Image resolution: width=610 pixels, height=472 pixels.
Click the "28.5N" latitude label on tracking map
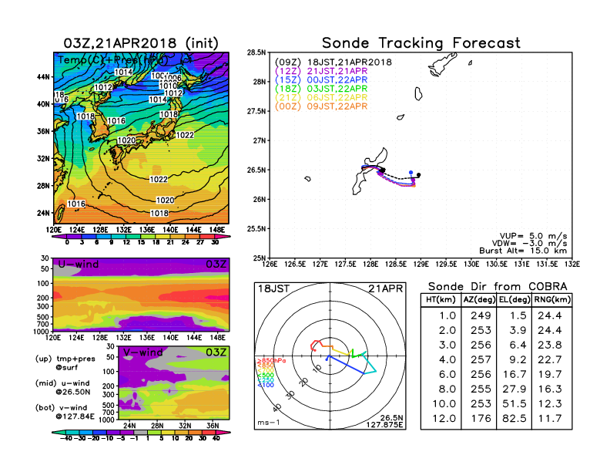tap(256, 52)
